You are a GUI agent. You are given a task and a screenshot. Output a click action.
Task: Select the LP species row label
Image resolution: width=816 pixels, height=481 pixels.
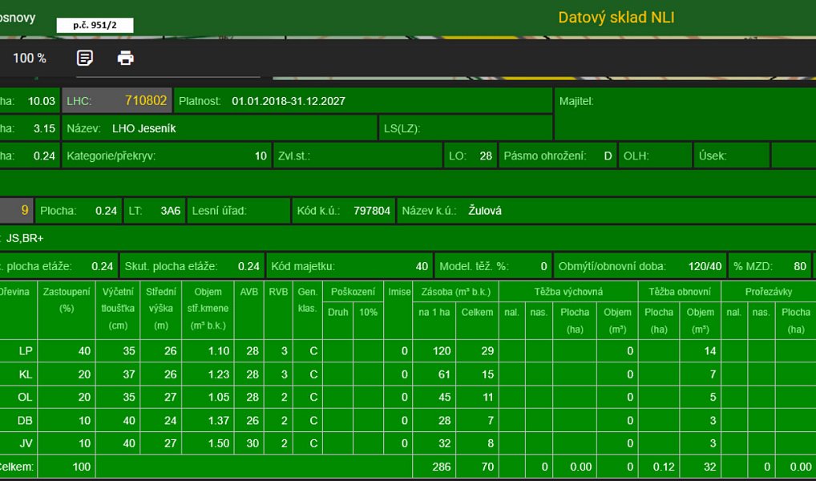coord(26,351)
